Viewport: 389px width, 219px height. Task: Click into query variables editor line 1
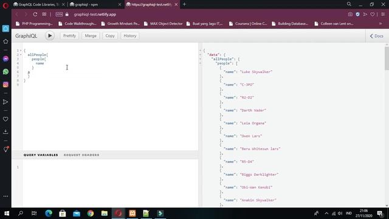coord(111,167)
